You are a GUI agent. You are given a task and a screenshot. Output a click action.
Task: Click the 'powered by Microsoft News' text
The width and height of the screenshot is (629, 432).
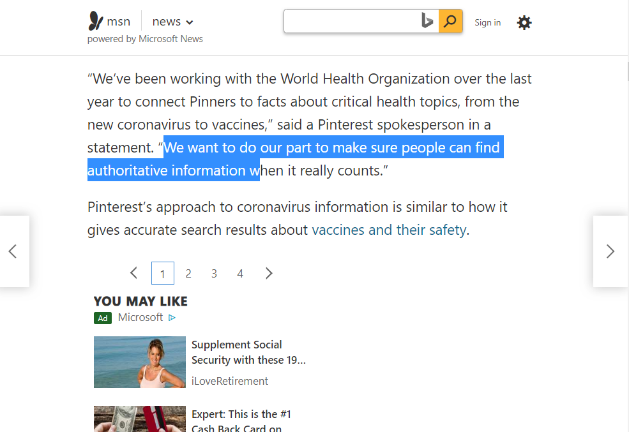tap(145, 39)
